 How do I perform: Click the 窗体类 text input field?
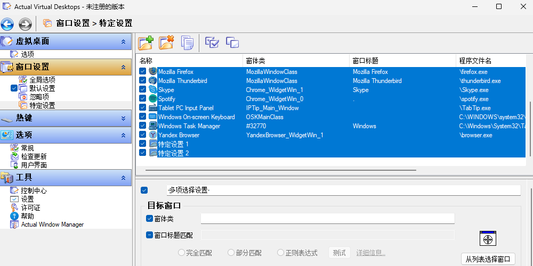coord(328,219)
